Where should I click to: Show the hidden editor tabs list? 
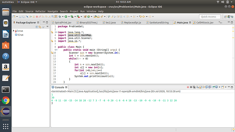(x=220, y=23)
